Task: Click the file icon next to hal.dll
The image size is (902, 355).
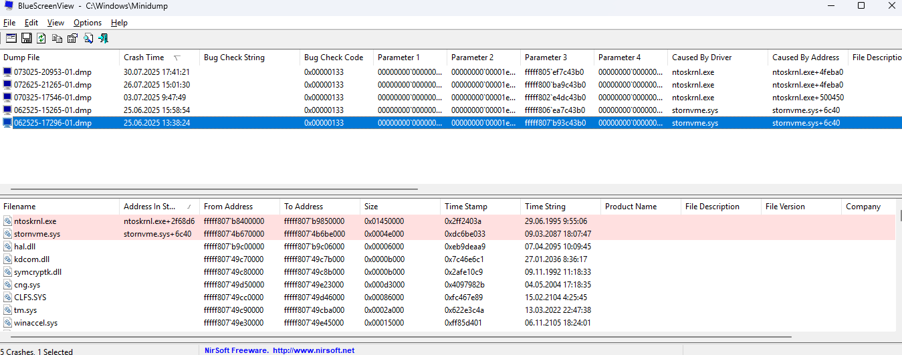Action: (x=7, y=247)
